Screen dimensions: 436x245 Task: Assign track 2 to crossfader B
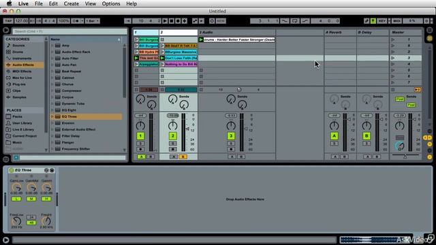183,157
